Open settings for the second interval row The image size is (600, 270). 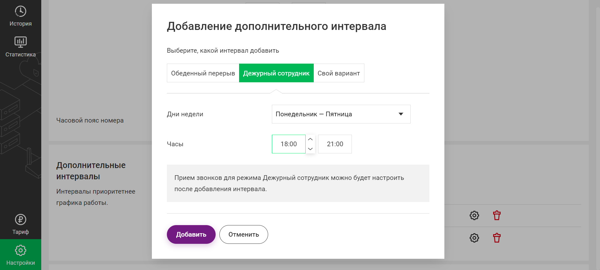point(474,238)
